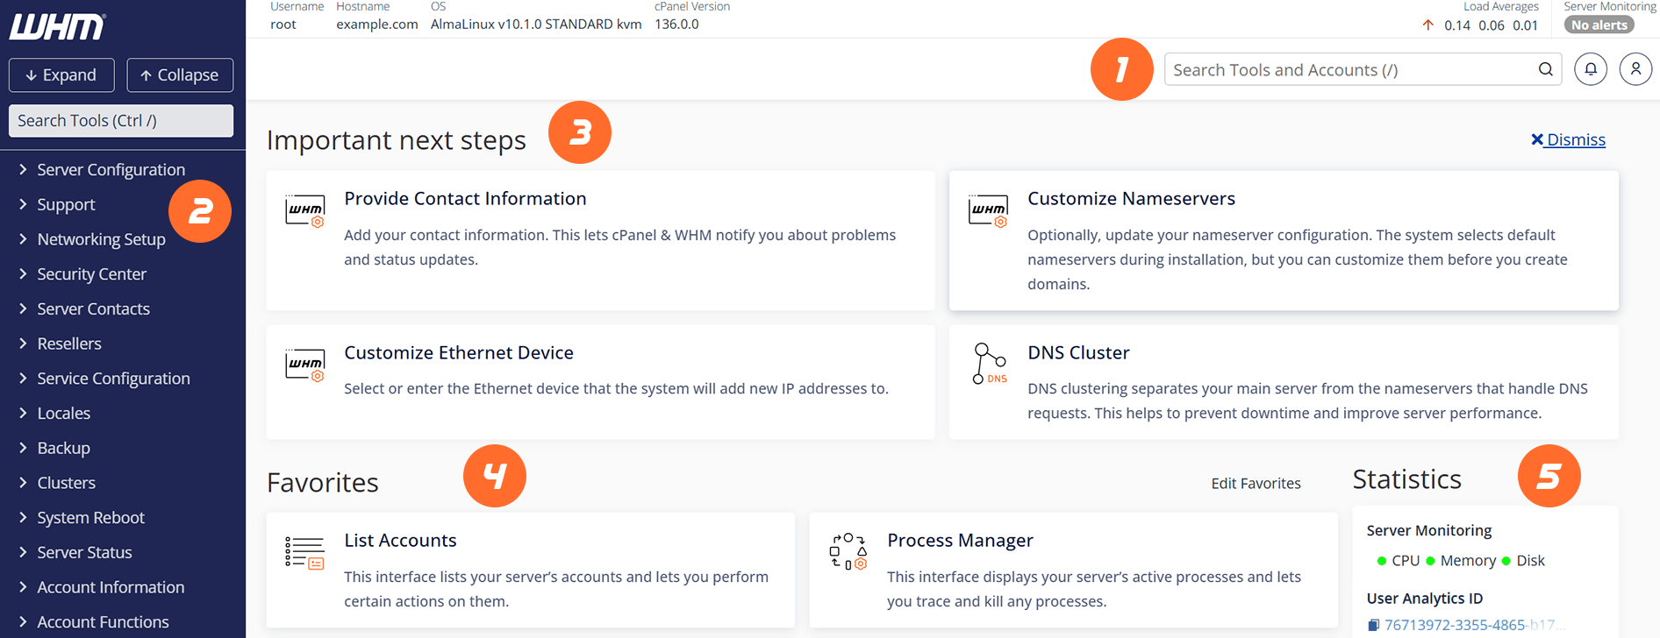Open the Account Functions menu item
1660x638 pixels.
pos(103,622)
